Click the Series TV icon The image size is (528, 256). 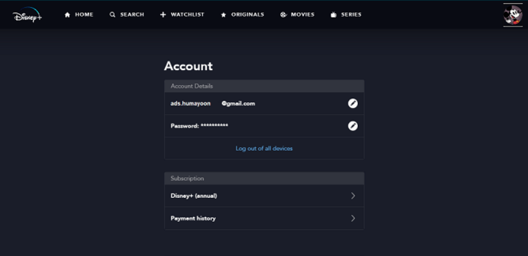(x=333, y=15)
